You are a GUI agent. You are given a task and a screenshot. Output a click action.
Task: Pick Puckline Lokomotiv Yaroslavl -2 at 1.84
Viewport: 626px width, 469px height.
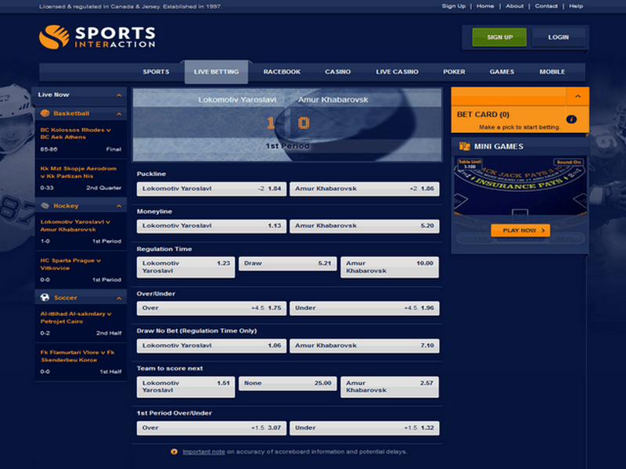tap(211, 188)
